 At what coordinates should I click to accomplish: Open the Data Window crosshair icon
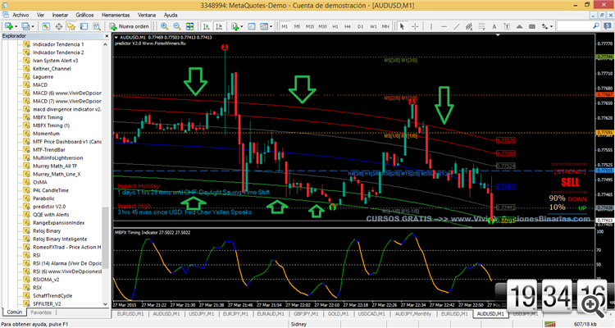click(58, 26)
